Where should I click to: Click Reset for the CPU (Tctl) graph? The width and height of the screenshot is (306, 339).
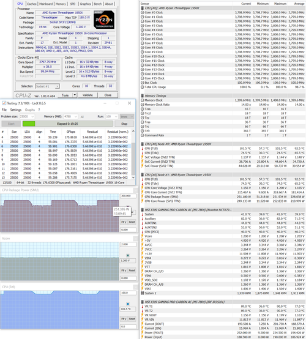132,319
